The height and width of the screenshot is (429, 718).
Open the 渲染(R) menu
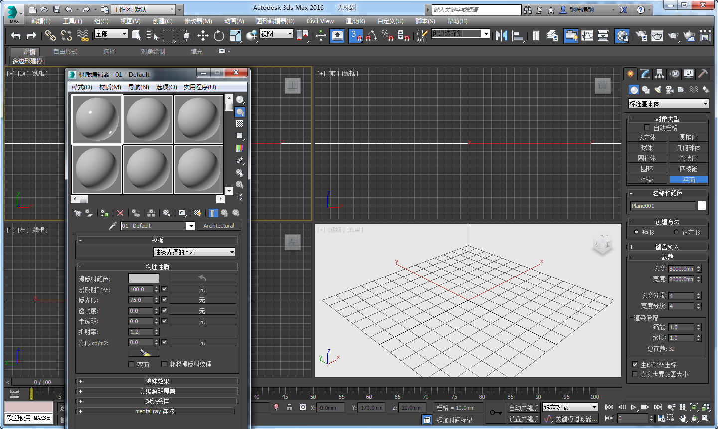click(356, 21)
